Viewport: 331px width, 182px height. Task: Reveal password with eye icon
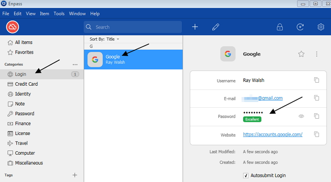pyautogui.click(x=301, y=116)
